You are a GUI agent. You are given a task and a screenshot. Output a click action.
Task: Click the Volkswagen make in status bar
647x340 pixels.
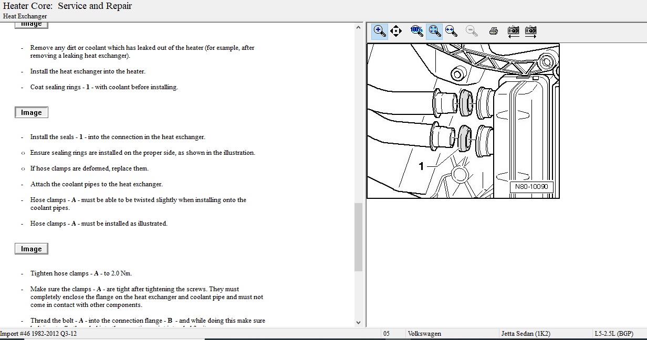tap(424, 334)
